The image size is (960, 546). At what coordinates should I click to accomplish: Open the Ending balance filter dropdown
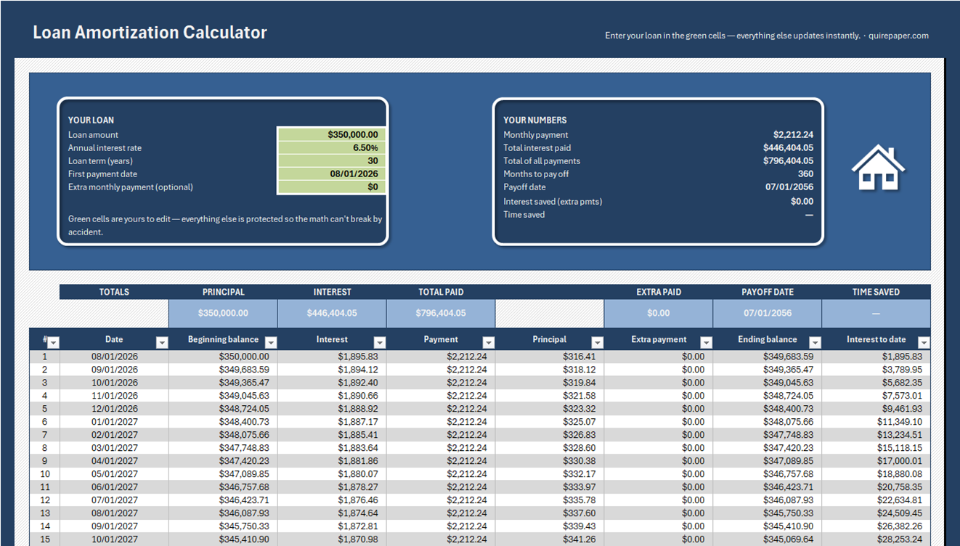click(x=815, y=342)
